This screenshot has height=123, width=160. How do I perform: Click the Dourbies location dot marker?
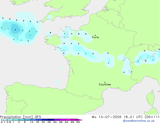(x=105, y=82)
